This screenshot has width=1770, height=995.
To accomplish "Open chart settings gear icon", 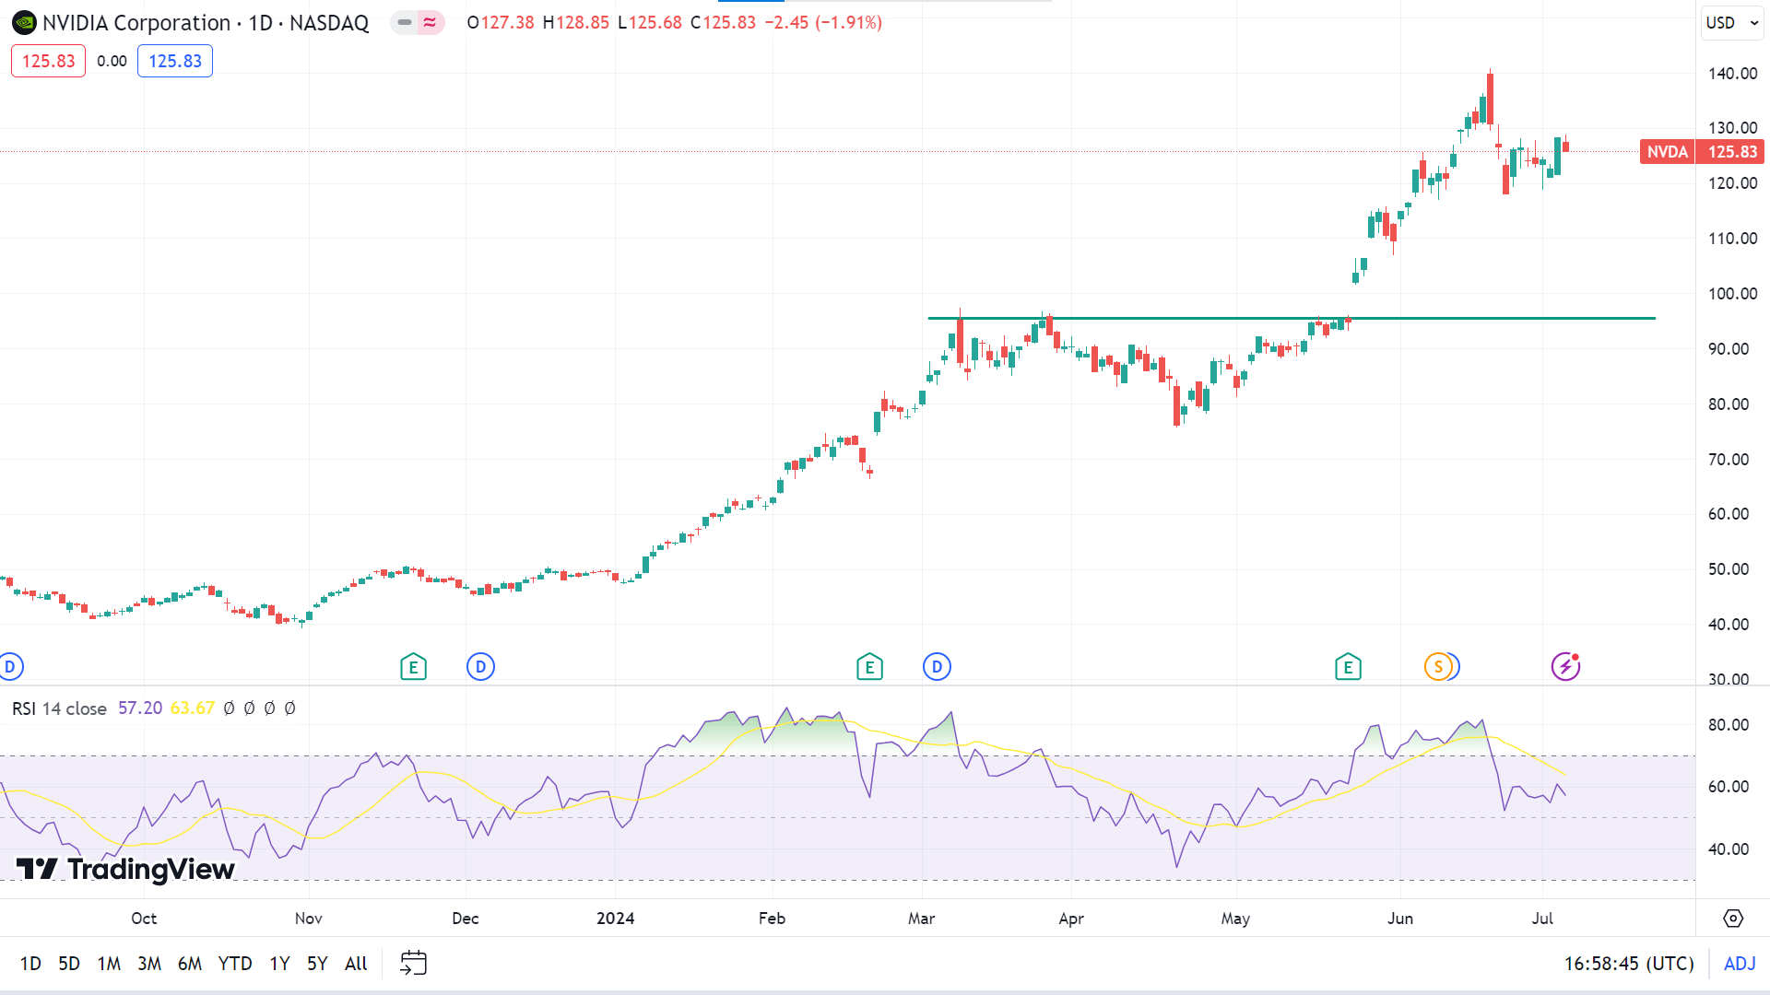I will (x=1733, y=919).
